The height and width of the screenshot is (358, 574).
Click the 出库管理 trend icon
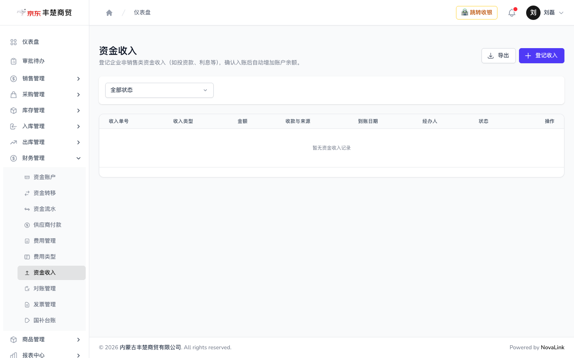tap(14, 142)
